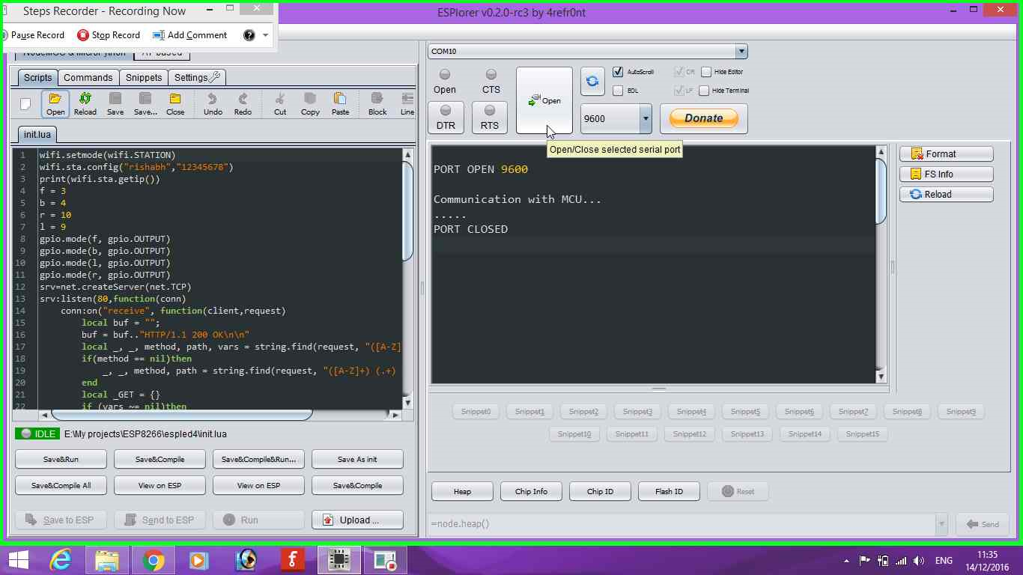This screenshot has width=1023, height=575.
Task: Click the Chip Info button
Action: (531, 491)
